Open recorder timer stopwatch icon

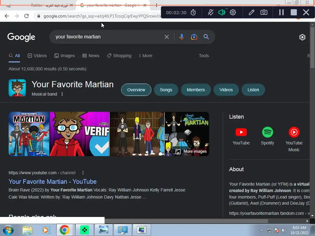click(193, 12)
